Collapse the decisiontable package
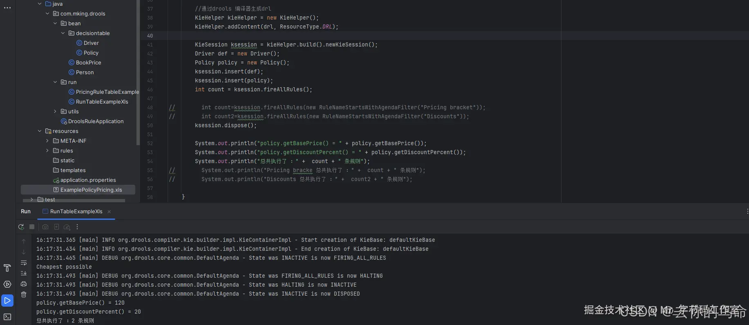This screenshot has width=749, height=325. (x=63, y=33)
